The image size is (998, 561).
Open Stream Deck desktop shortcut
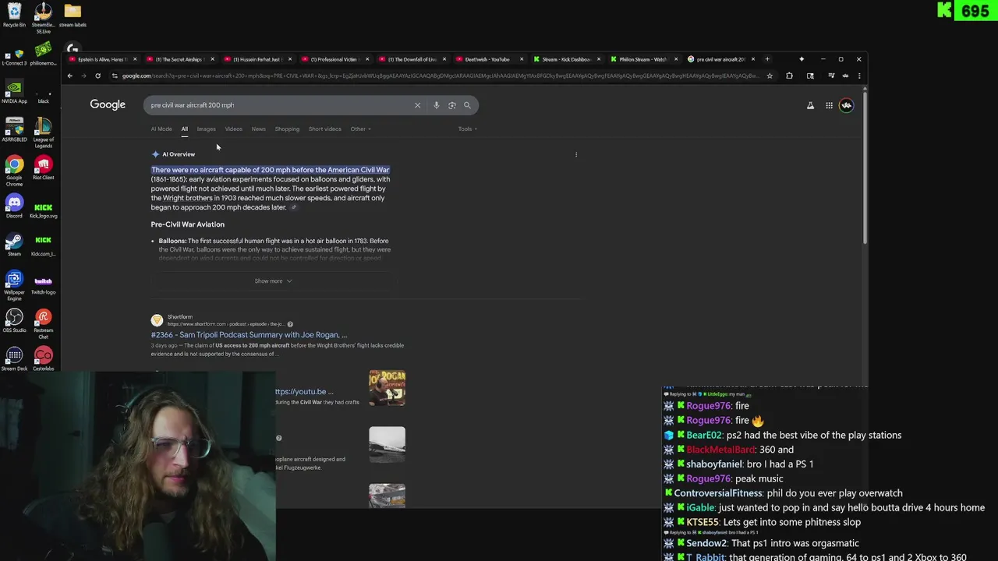tap(14, 358)
